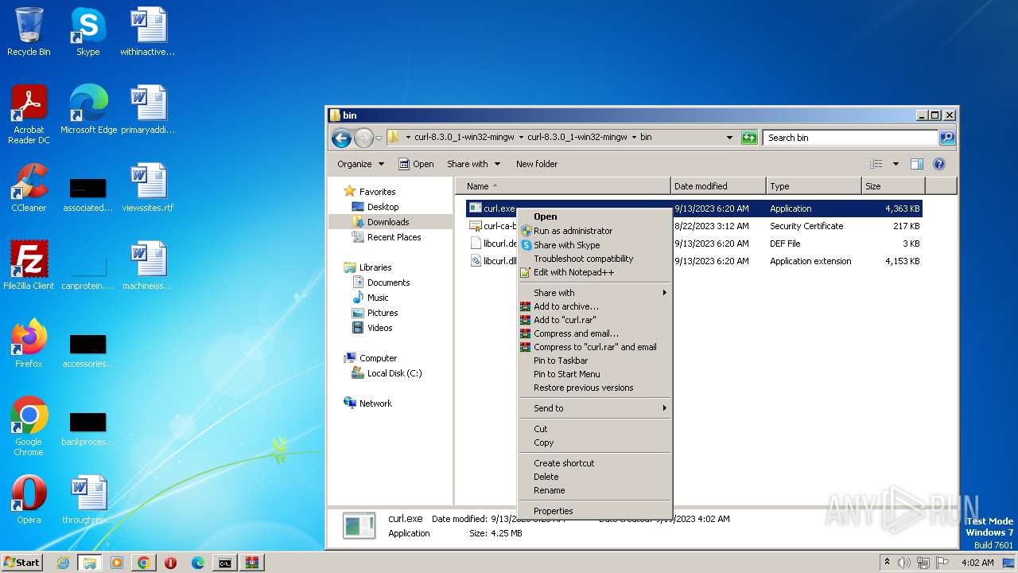
Task: Go back in Explorer navigation
Action: (x=342, y=138)
